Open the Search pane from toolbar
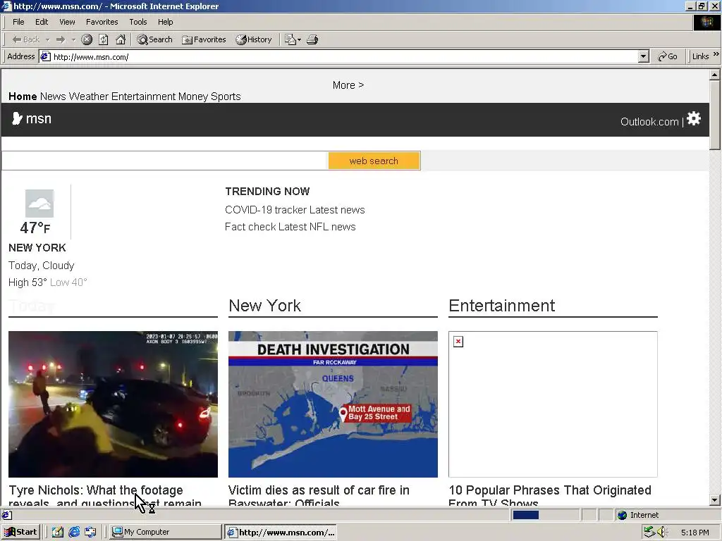The image size is (722, 541). pyautogui.click(x=154, y=39)
